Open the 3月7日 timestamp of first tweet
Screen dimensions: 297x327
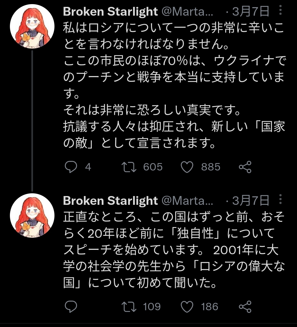point(251,12)
